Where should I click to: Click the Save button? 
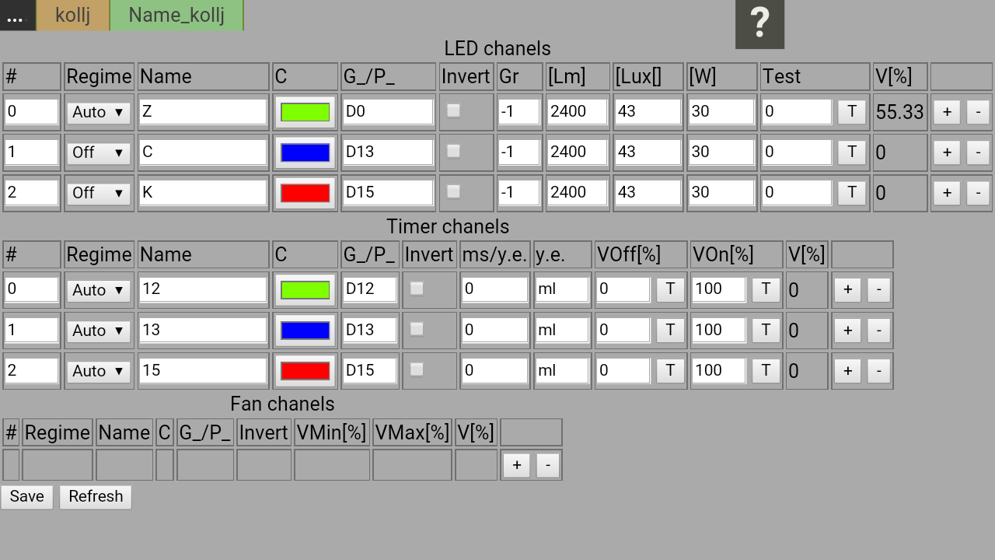coord(26,497)
